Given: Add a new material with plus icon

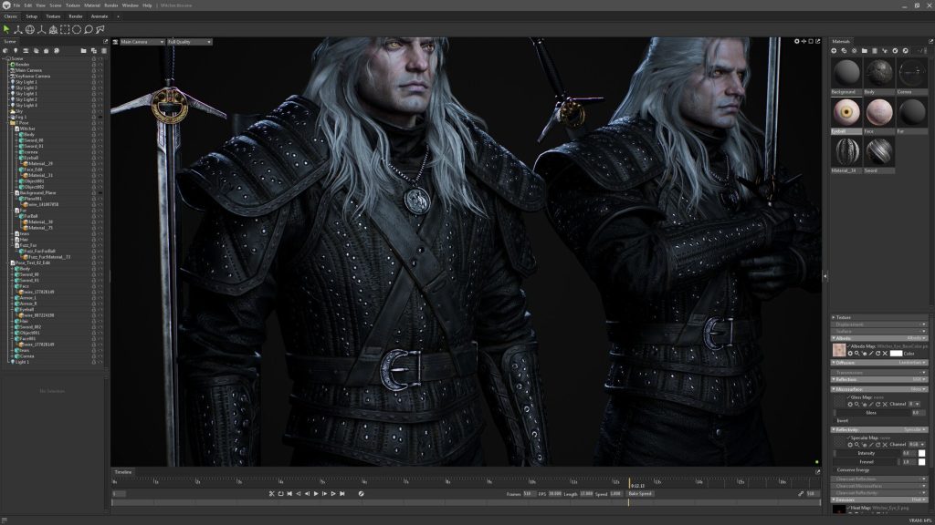Looking at the screenshot, I should tap(834, 51).
